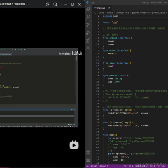Open the Explorer view in VS Code
The height and width of the screenshot is (168, 168).
tap(88, 9)
